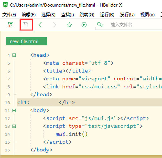The height and width of the screenshot is (158, 162).
Task: Open the 运行(R) menu
Action: (x=107, y=15)
